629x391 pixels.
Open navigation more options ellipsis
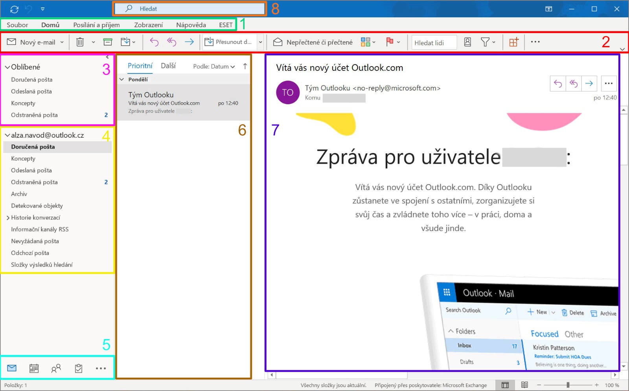click(101, 368)
